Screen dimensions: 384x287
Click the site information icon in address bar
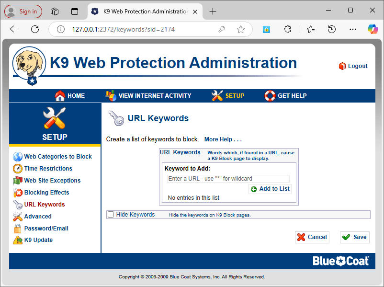61,29
